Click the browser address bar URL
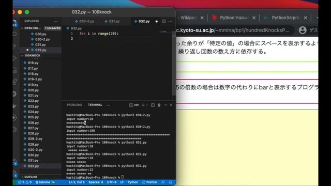 click(233, 30)
